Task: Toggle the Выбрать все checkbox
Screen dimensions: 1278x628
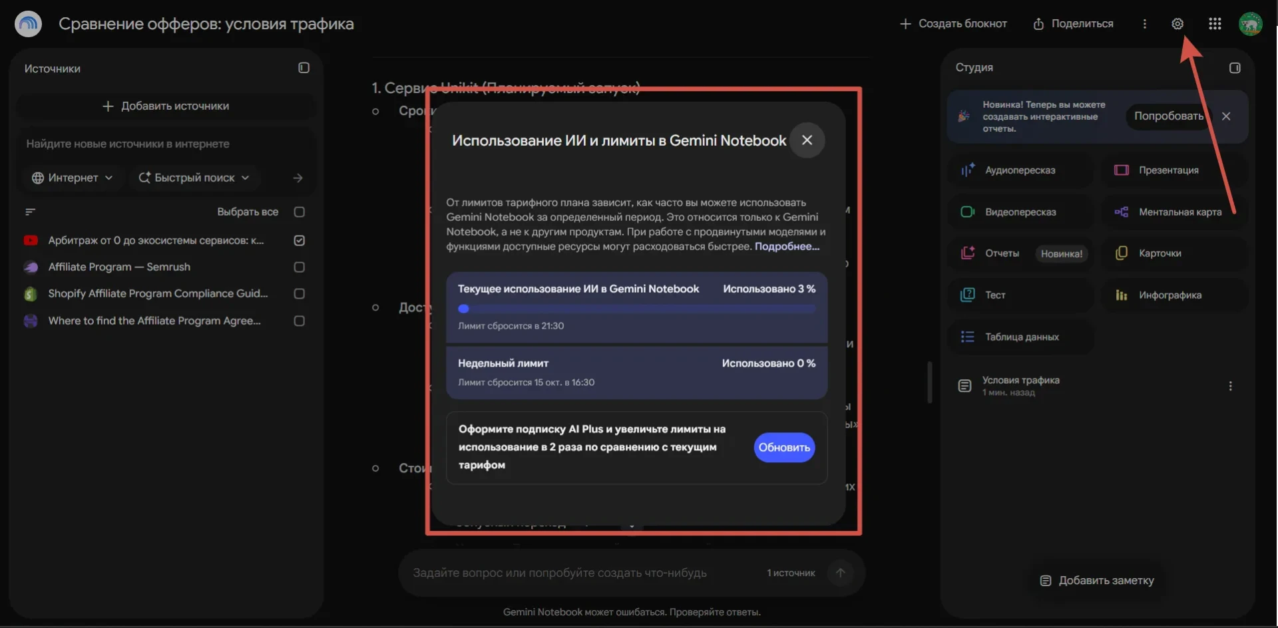Action: (x=300, y=212)
